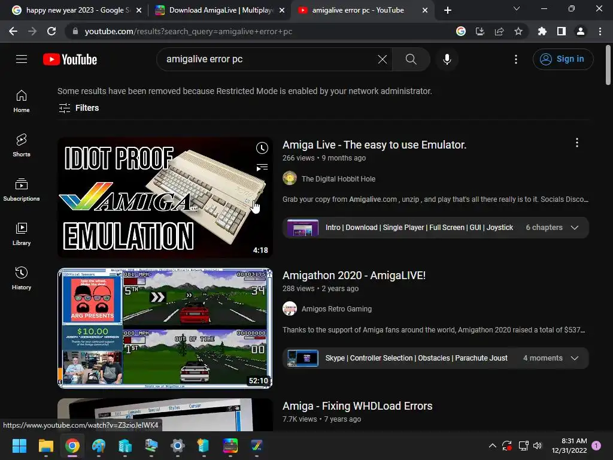
Task: Open a new browser tab
Action: coord(448,10)
